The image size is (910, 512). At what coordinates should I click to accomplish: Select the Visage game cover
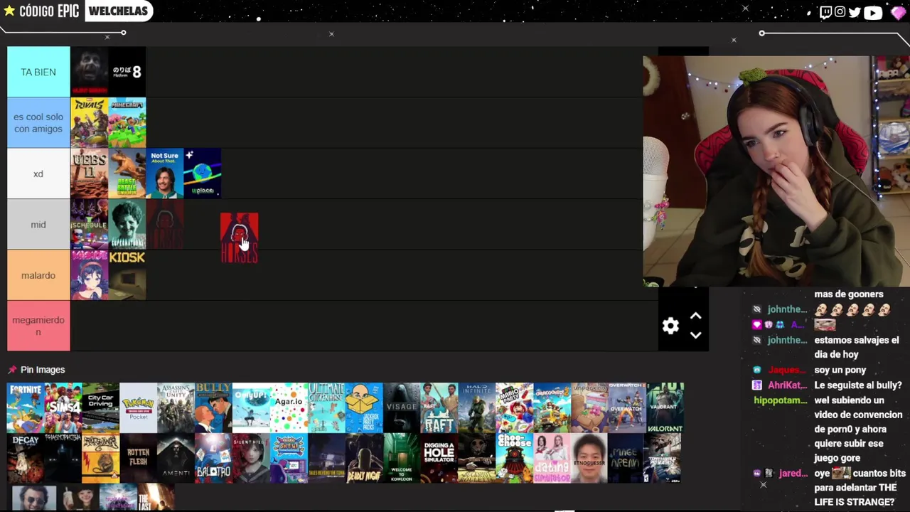(x=402, y=407)
